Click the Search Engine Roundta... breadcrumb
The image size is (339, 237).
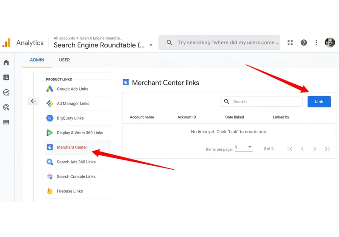(x=101, y=38)
